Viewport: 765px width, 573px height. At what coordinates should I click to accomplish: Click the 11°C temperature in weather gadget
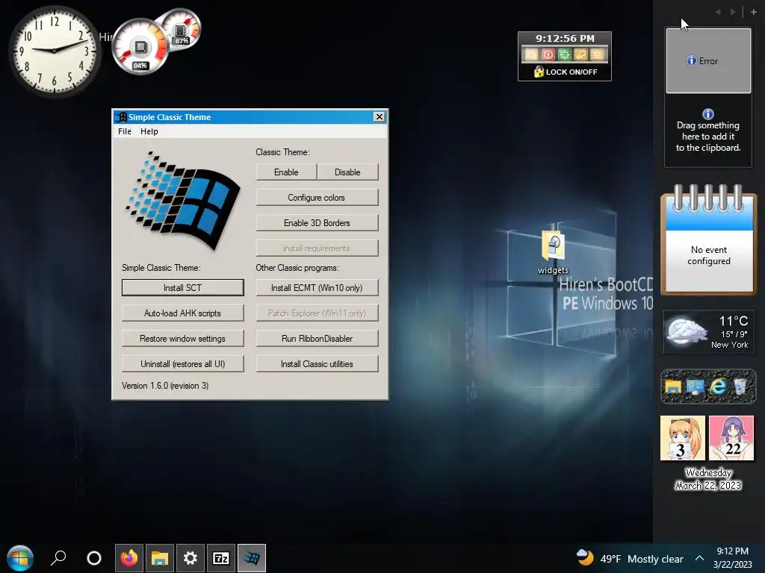tap(734, 321)
